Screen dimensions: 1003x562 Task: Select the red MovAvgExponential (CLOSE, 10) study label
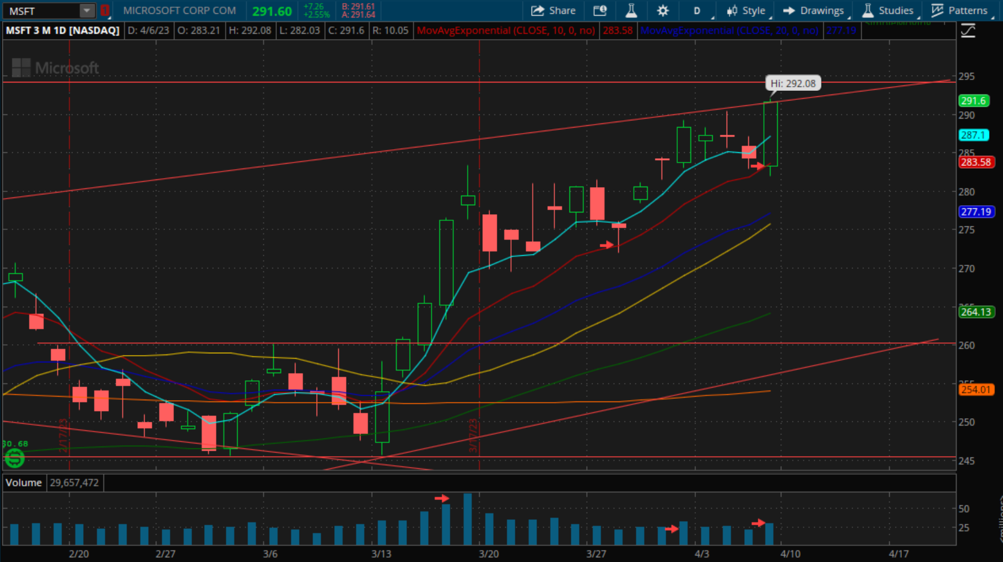coord(506,30)
